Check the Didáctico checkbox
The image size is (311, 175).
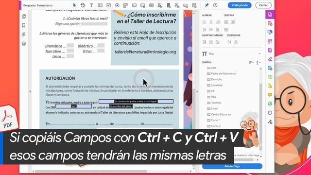[101, 45]
